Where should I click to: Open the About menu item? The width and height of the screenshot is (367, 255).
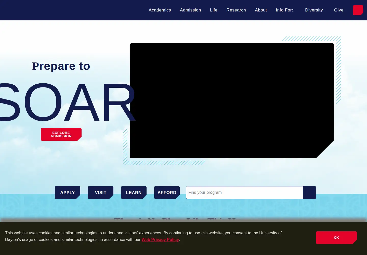coord(261,10)
